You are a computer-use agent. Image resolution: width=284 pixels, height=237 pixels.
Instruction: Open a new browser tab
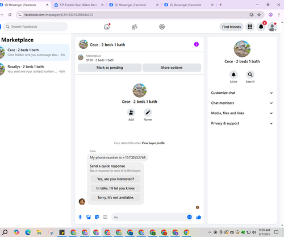coord(220,5)
